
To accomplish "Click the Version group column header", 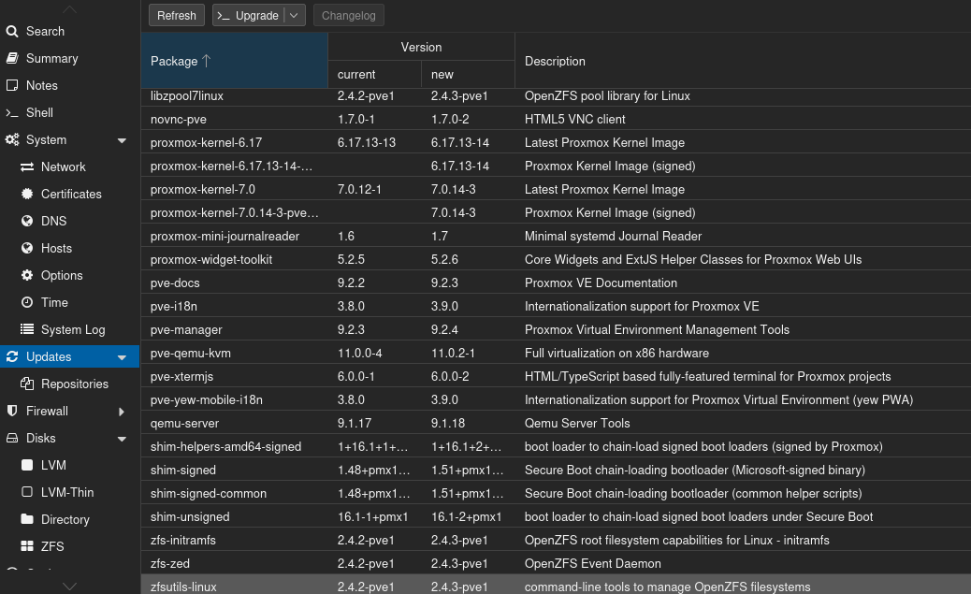I will point(421,47).
